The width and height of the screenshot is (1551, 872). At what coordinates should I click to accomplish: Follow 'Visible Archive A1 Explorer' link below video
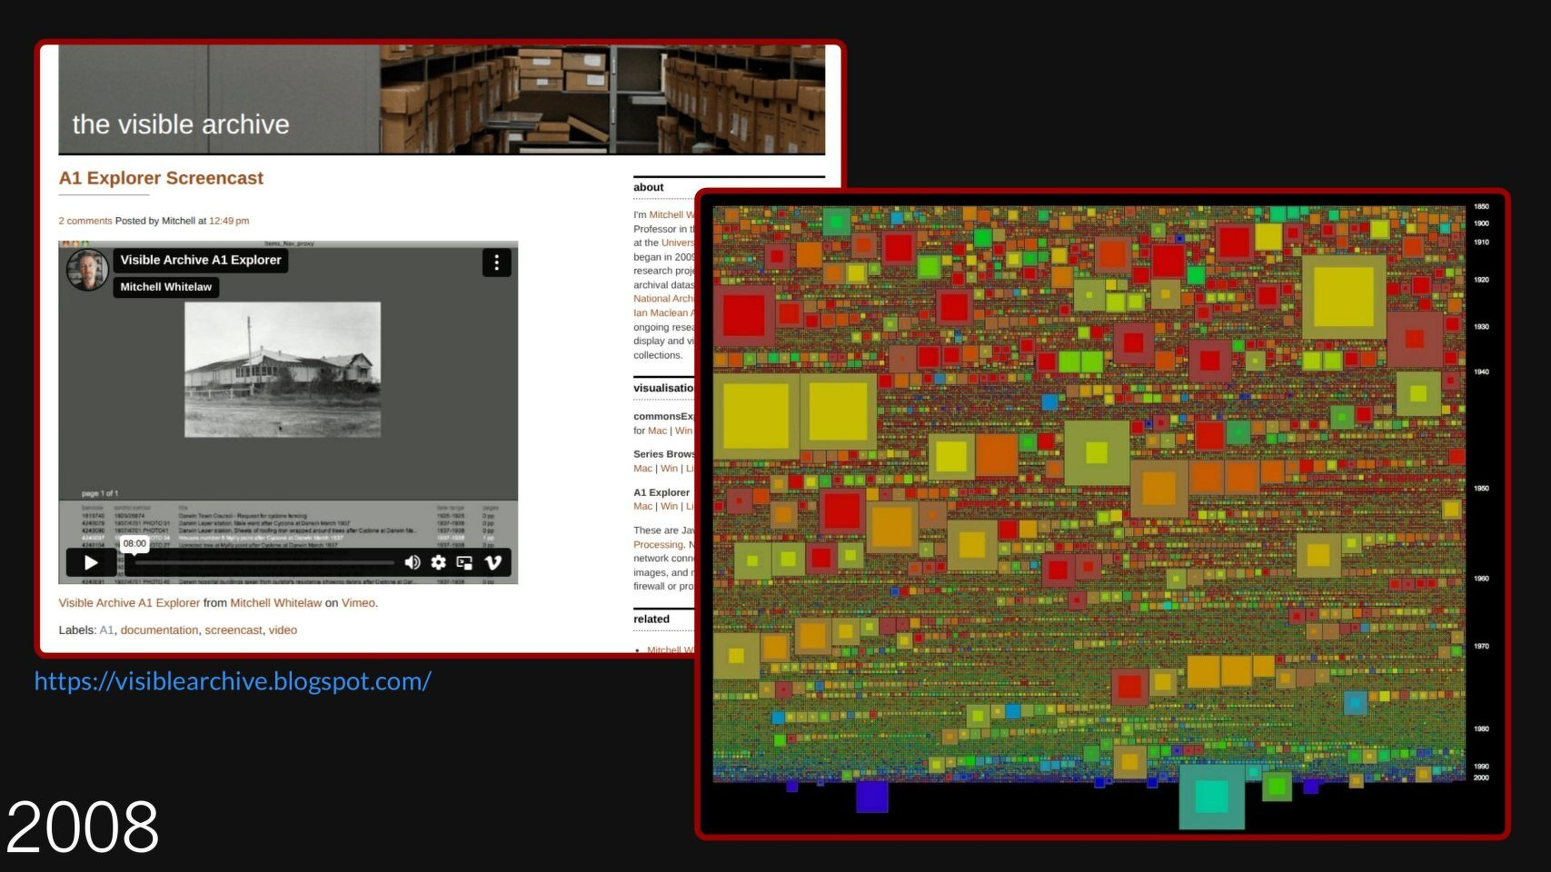pyautogui.click(x=129, y=603)
